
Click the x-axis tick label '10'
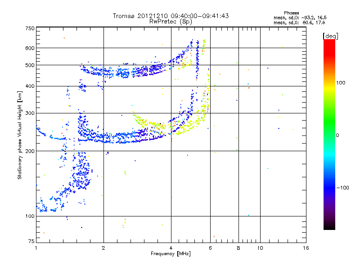point(260,248)
